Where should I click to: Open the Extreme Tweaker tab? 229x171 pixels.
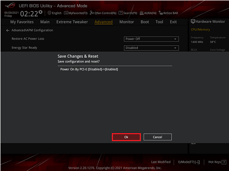[x=72, y=22]
